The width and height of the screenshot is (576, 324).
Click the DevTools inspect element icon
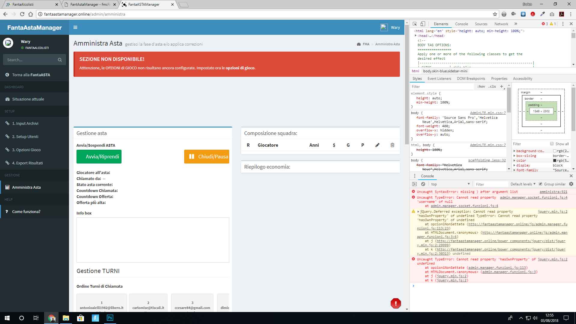415,24
